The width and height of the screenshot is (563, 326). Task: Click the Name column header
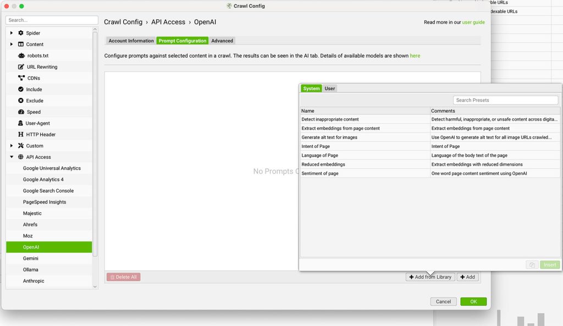[365, 111]
